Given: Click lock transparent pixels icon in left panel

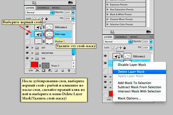Looking at the screenshot, I should click(35, 18).
